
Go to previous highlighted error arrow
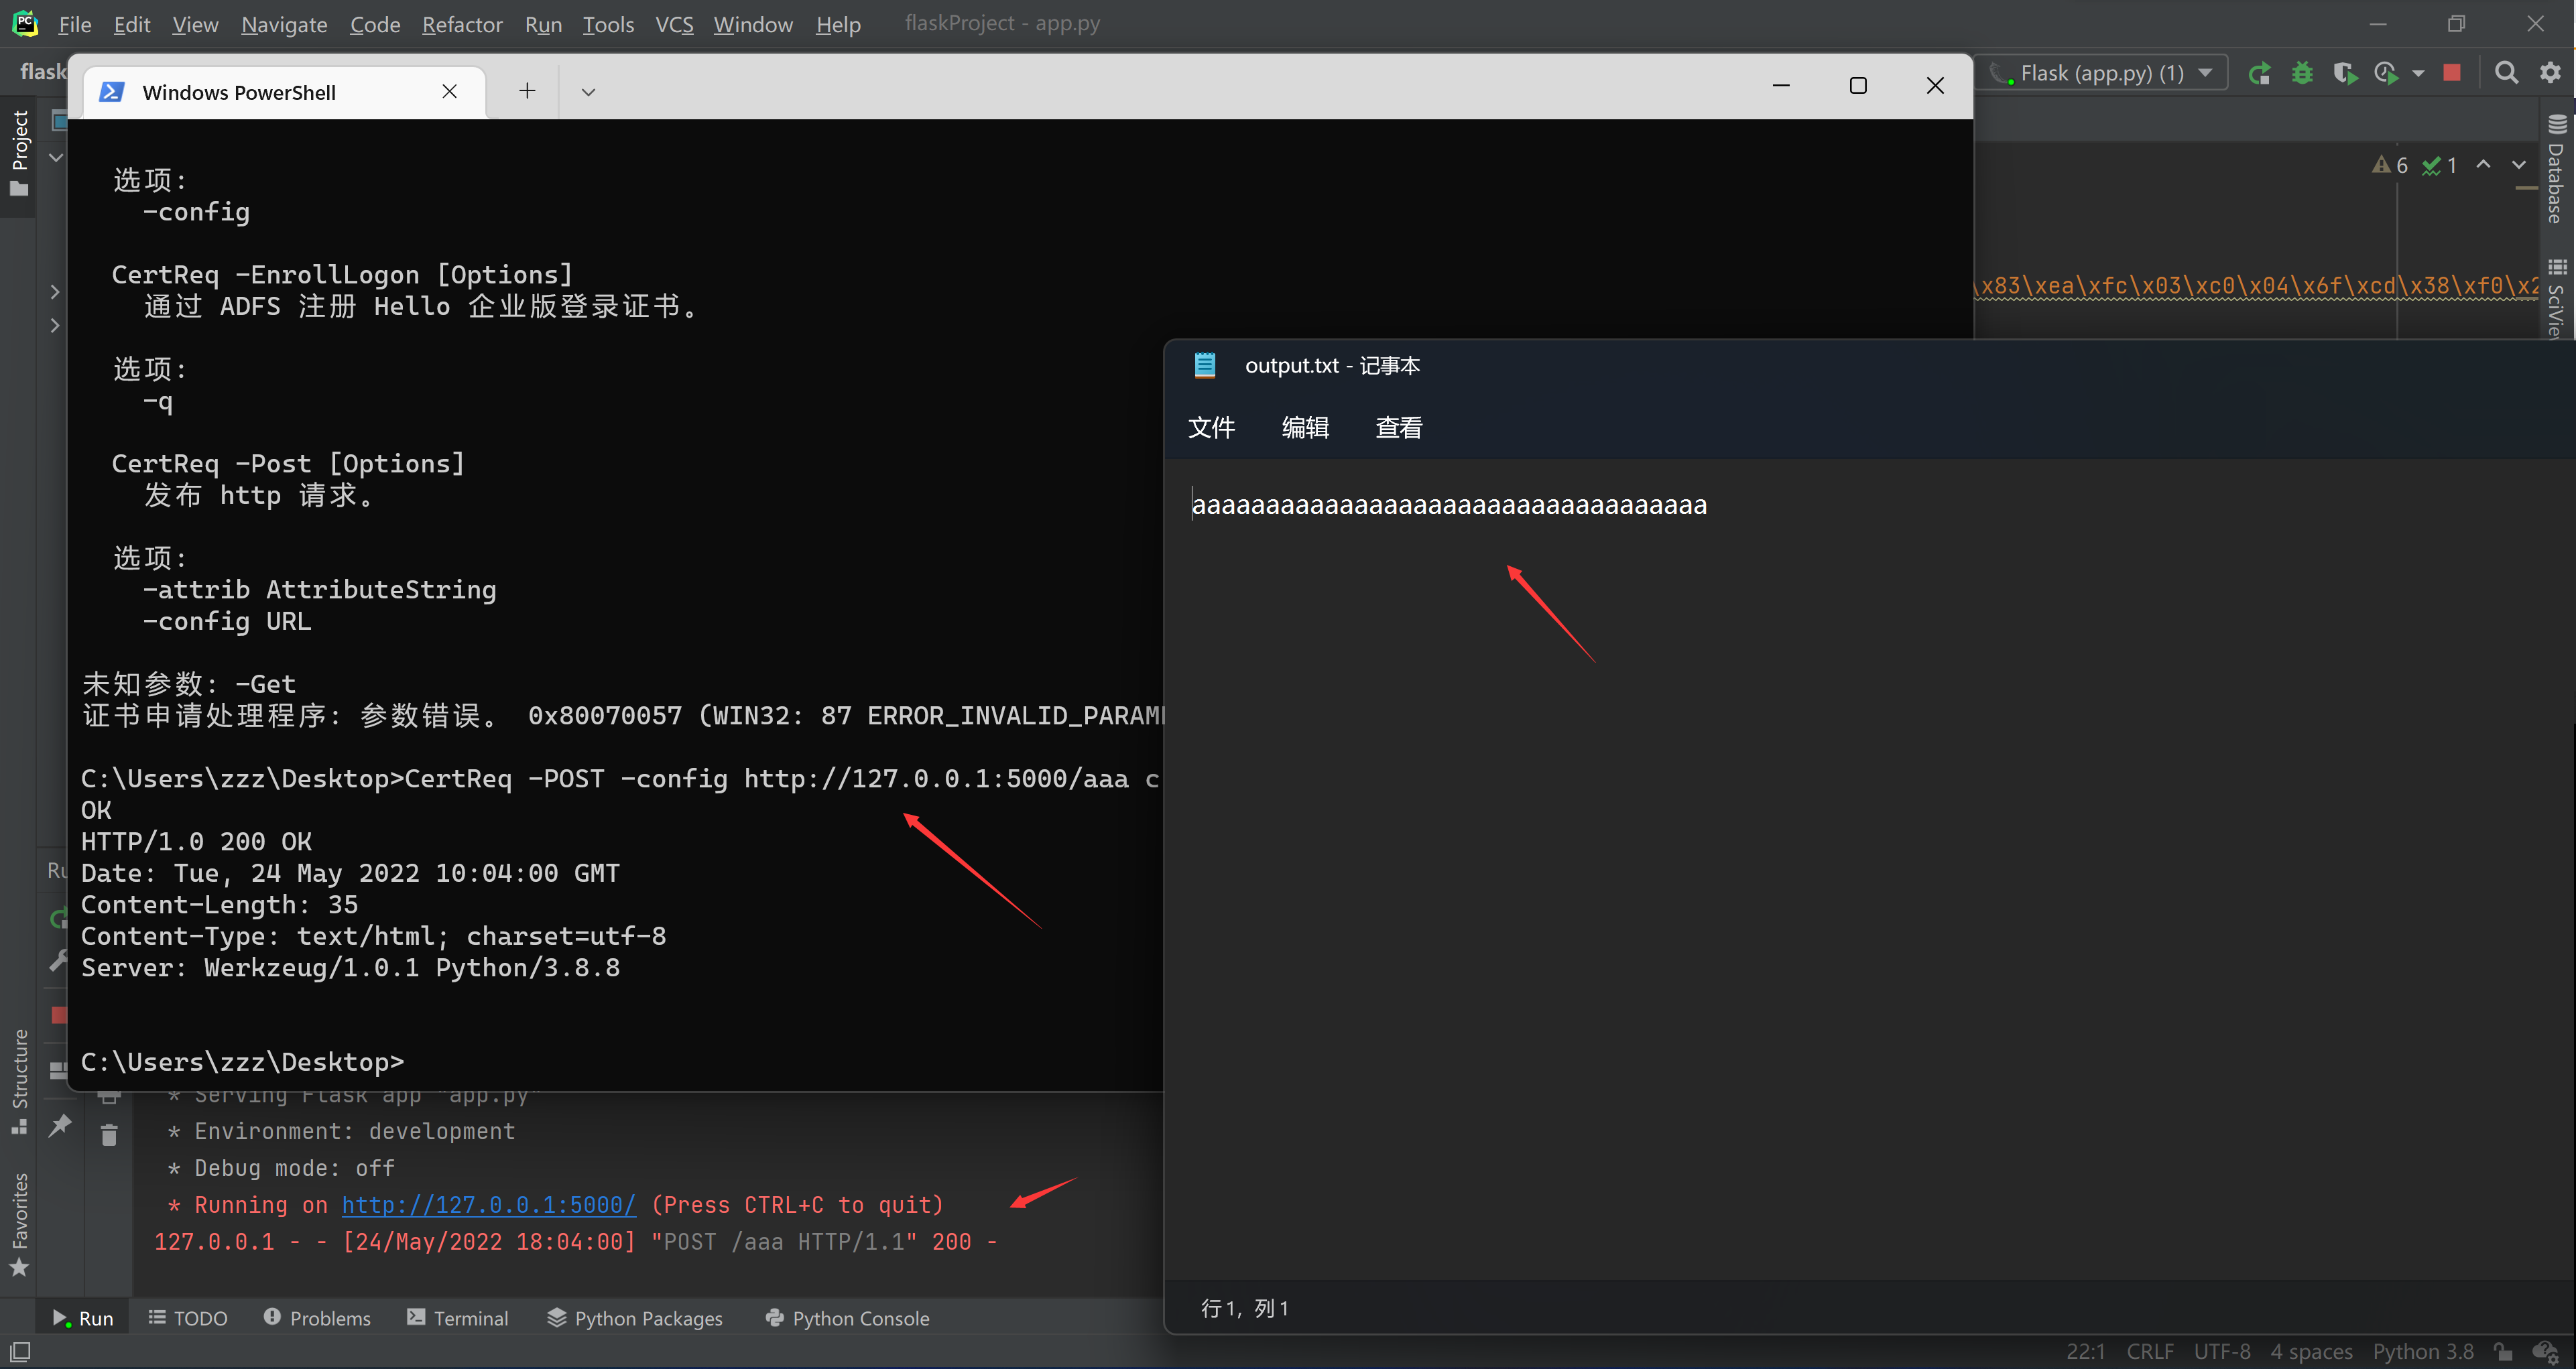[x=2483, y=165]
